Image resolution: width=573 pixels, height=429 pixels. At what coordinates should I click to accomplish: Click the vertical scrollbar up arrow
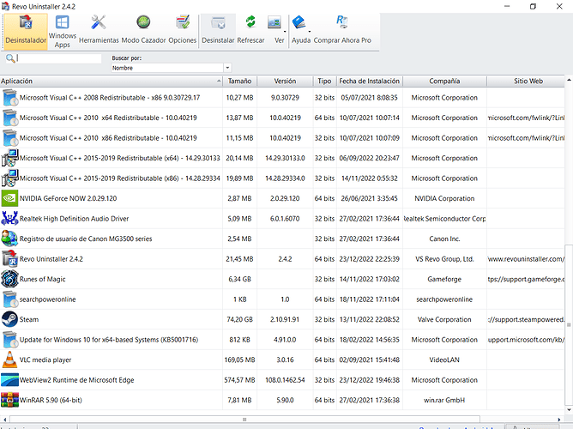point(569,79)
